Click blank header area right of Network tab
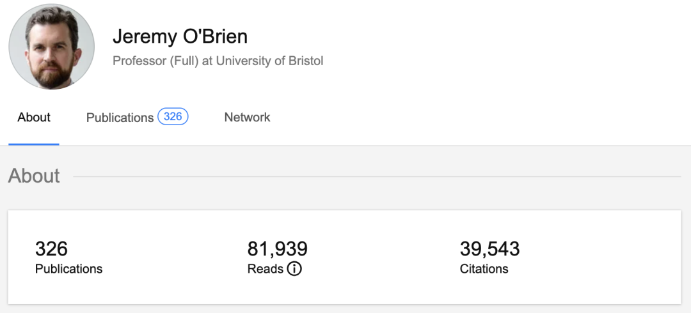 tap(480, 118)
